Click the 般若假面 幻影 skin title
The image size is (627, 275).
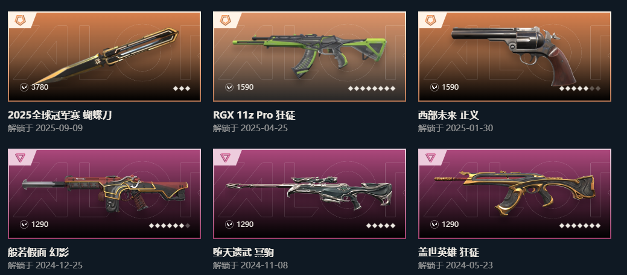click(x=39, y=252)
